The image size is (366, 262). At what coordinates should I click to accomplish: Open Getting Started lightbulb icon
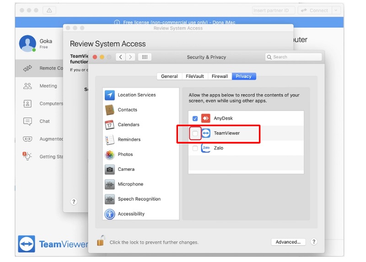coord(27,156)
